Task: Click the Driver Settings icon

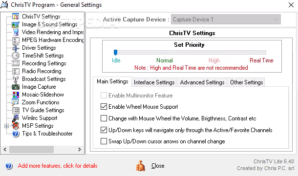Action: (16, 48)
